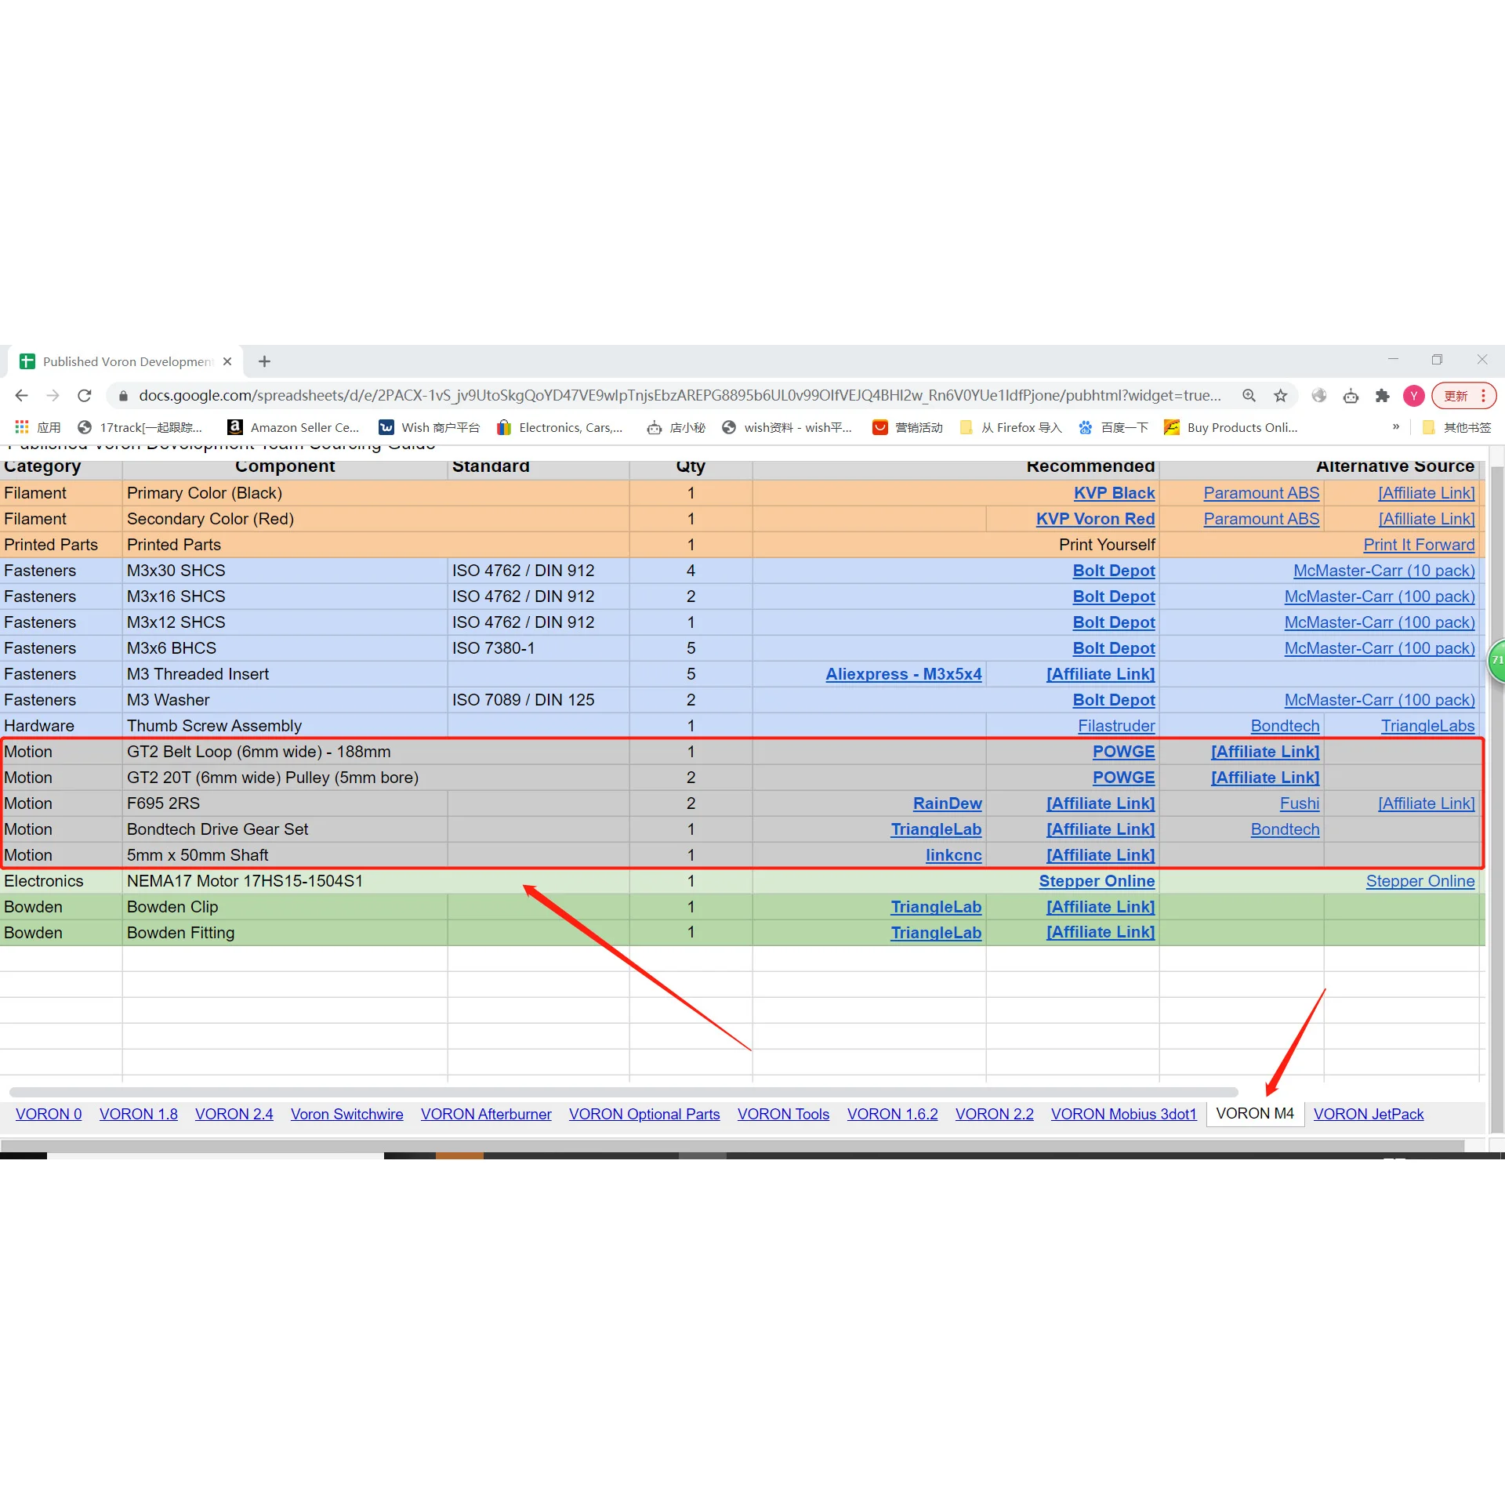
Task: Click the Aliexpress - M3x5x4 link
Action: click(903, 674)
